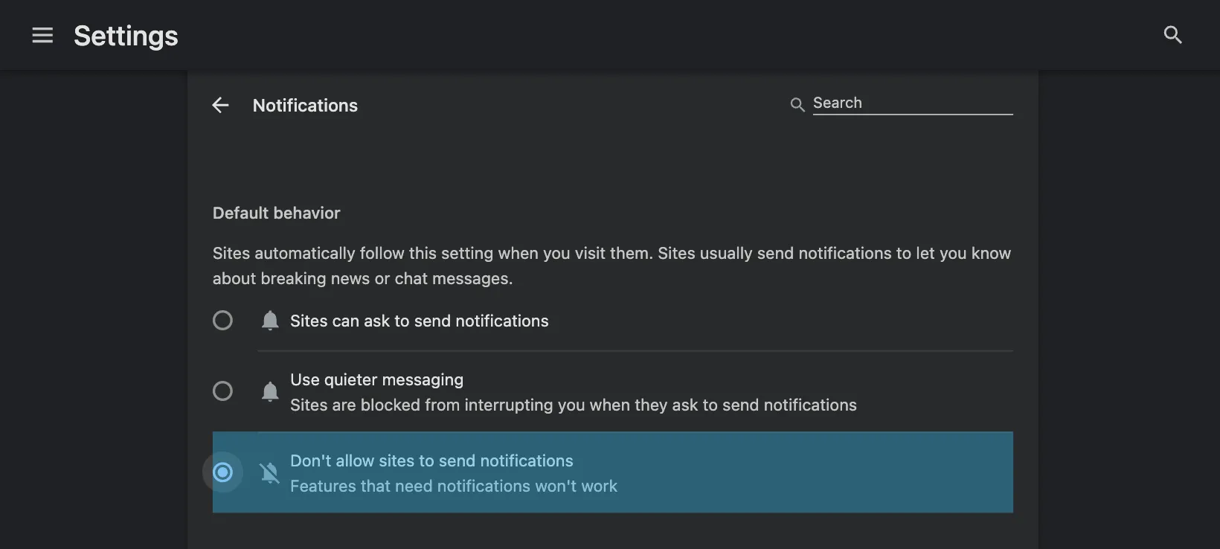Click the 'Default behavior' section header
Image resolution: width=1220 pixels, height=549 pixels.
[276, 213]
